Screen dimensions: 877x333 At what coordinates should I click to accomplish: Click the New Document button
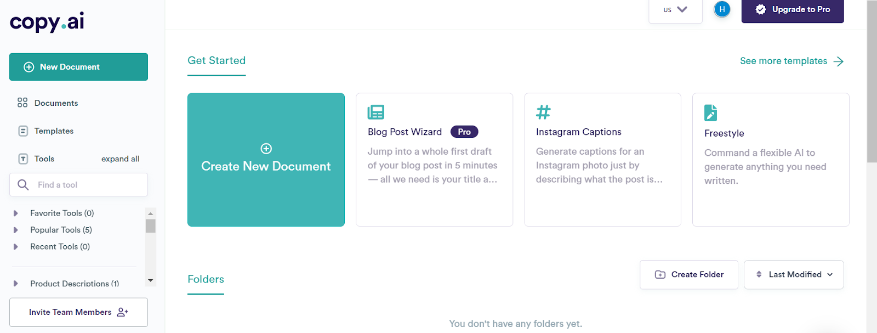(x=78, y=67)
